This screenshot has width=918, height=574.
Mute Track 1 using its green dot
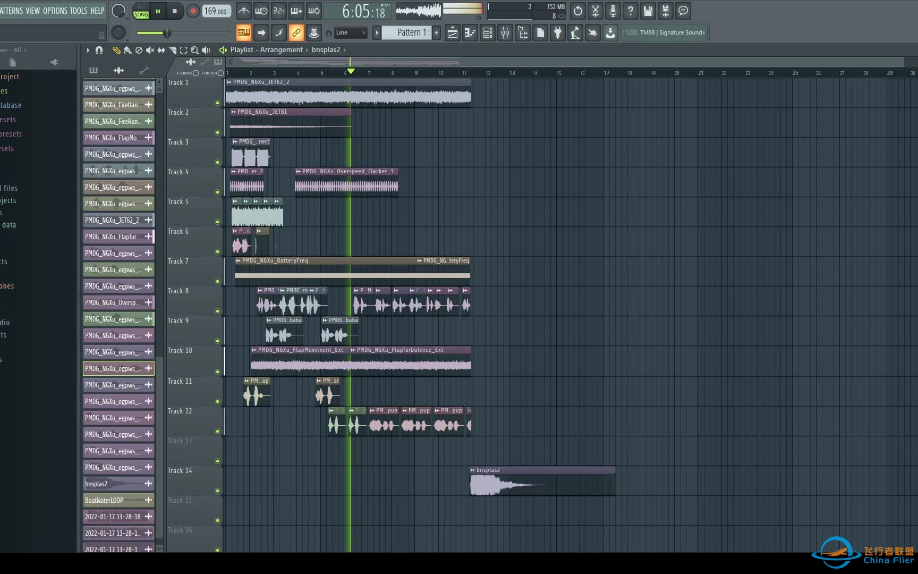[217, 103]
